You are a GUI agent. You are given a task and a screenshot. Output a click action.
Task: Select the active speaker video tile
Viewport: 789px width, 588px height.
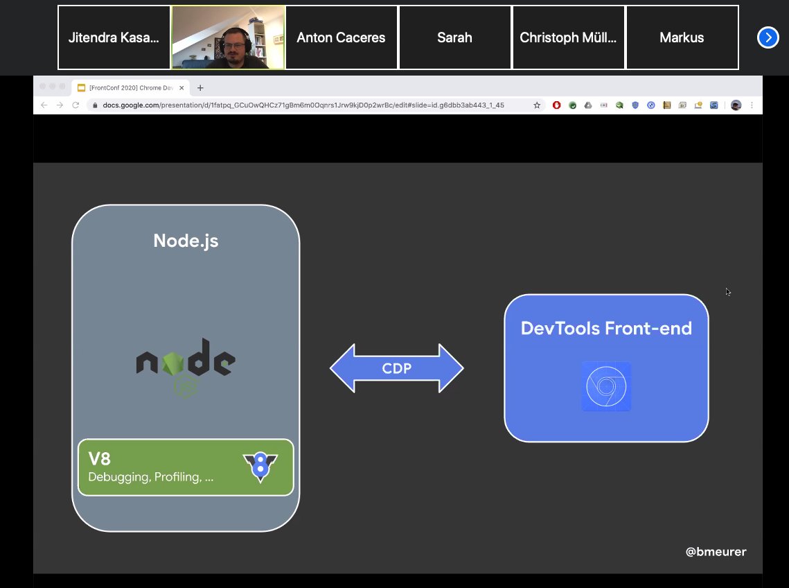point(229,37)
